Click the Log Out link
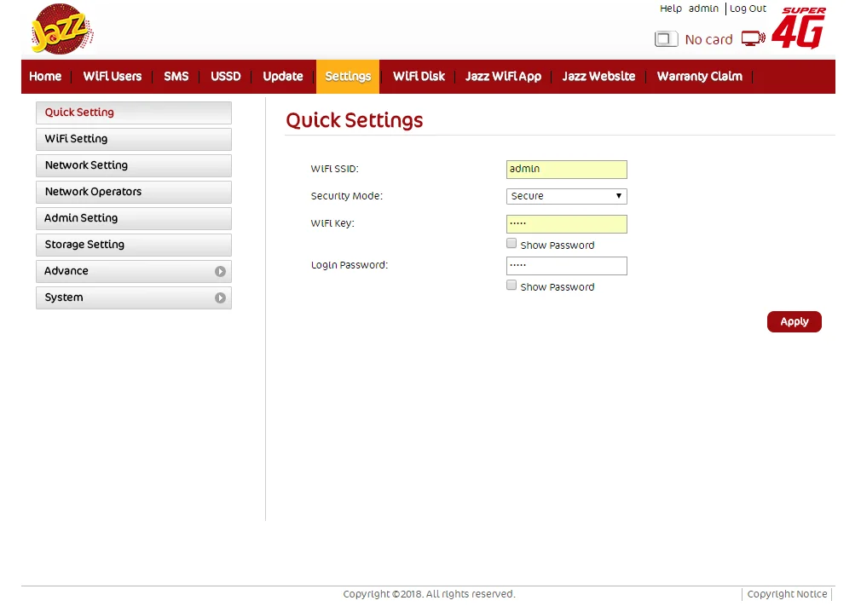This screenshot has height=612, width=861. tap(748, 9)
